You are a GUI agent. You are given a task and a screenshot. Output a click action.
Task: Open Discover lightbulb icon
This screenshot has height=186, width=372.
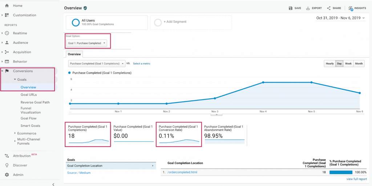[7, 165]
